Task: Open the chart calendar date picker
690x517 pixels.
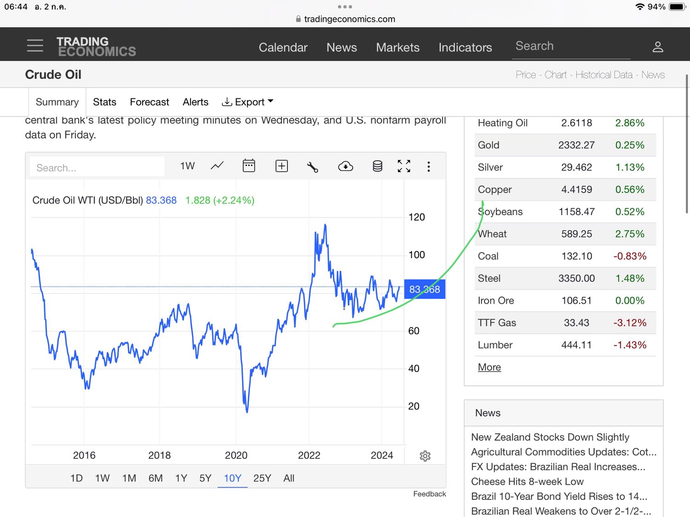Action: pyautogui.click(x=249, y=166)
